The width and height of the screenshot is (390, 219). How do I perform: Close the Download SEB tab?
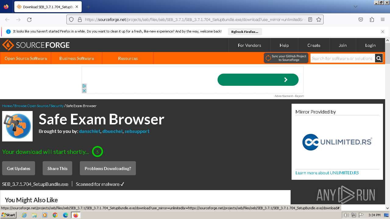pyautogui.click(x=76, y=7)
